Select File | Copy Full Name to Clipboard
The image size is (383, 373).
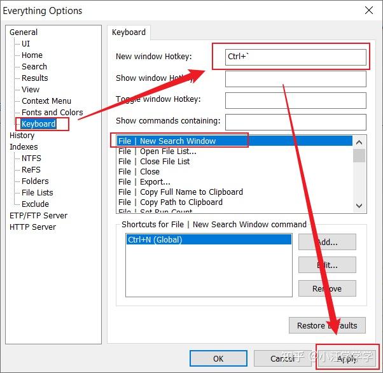235,192
